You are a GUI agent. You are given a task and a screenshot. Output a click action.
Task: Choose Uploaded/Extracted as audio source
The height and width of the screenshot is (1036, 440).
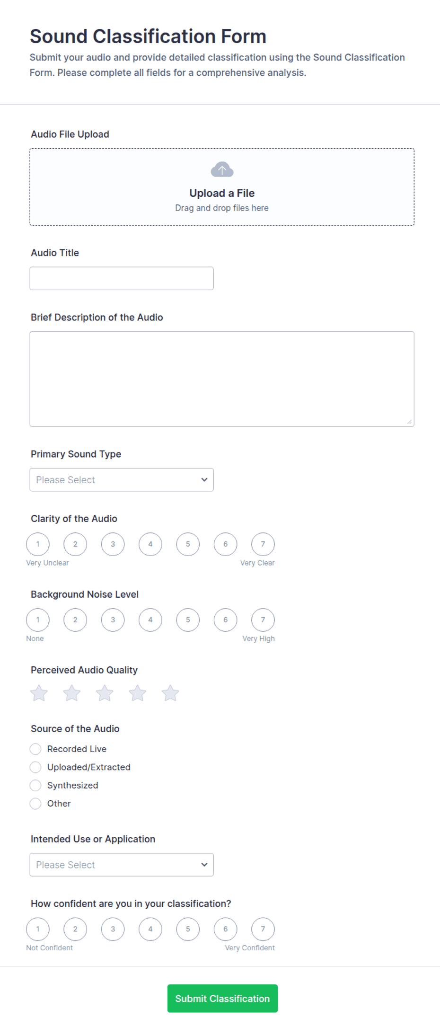click(35, 767)
